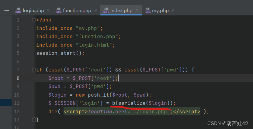The height and width of the screenshot is (129, 253).
Task: Click the $login variable on line 10
Action: pyautogui.click(x=57, y=95)
